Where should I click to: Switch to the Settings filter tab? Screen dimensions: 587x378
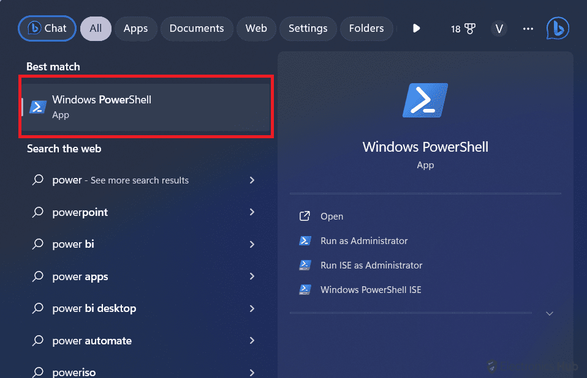click(x=308, y=28)
